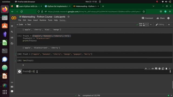The image size is (173, 97).
Task: Open clock and calendar in top bar
Action: [x=91, y=2]
